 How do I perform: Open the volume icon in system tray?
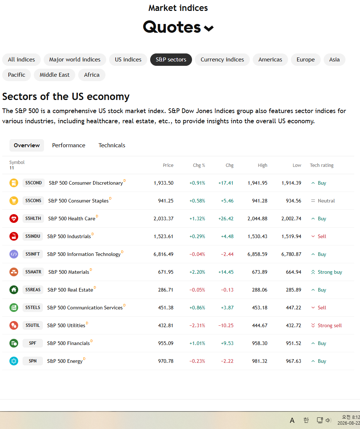point(328,420)
